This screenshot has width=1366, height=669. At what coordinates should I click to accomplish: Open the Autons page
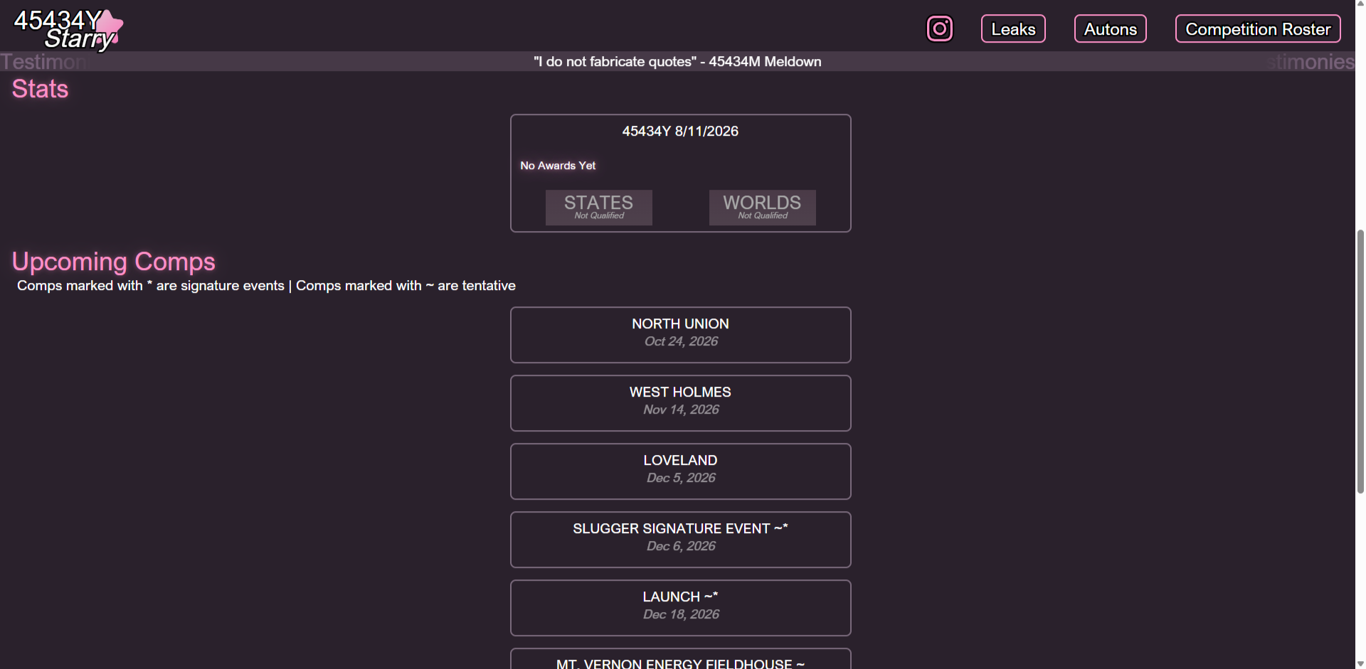(1110, 29)
